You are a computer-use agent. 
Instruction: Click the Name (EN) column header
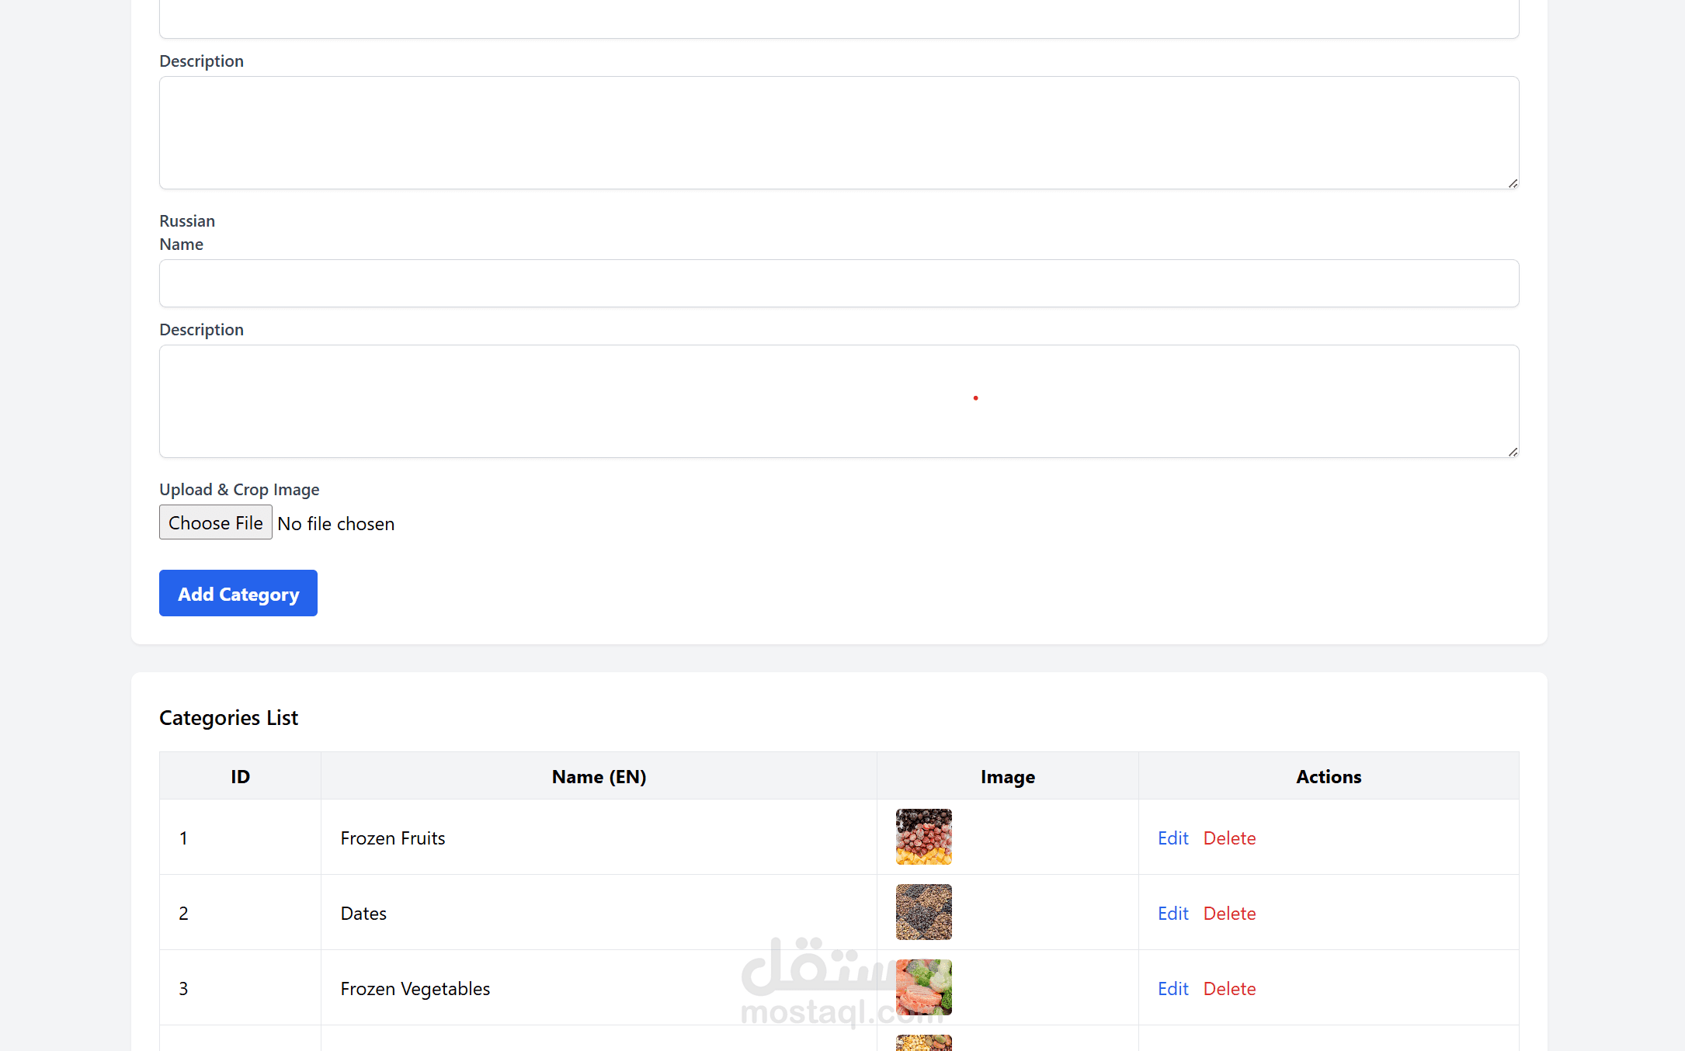pyautogui.click(x=599, y=776)
